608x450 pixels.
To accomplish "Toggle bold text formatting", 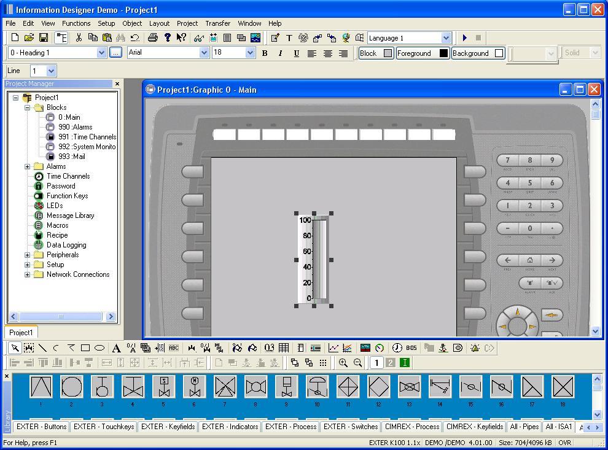I will pos(265,53).
